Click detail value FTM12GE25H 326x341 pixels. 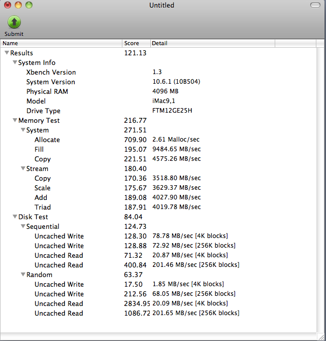(x=172, y=111)
